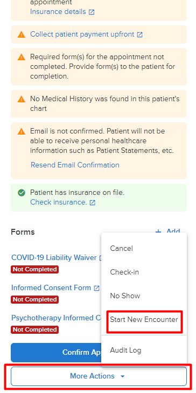Click external link icon beside Check insurance
The height and width of the screenshot is (393, 196).
tap(93, 202)
